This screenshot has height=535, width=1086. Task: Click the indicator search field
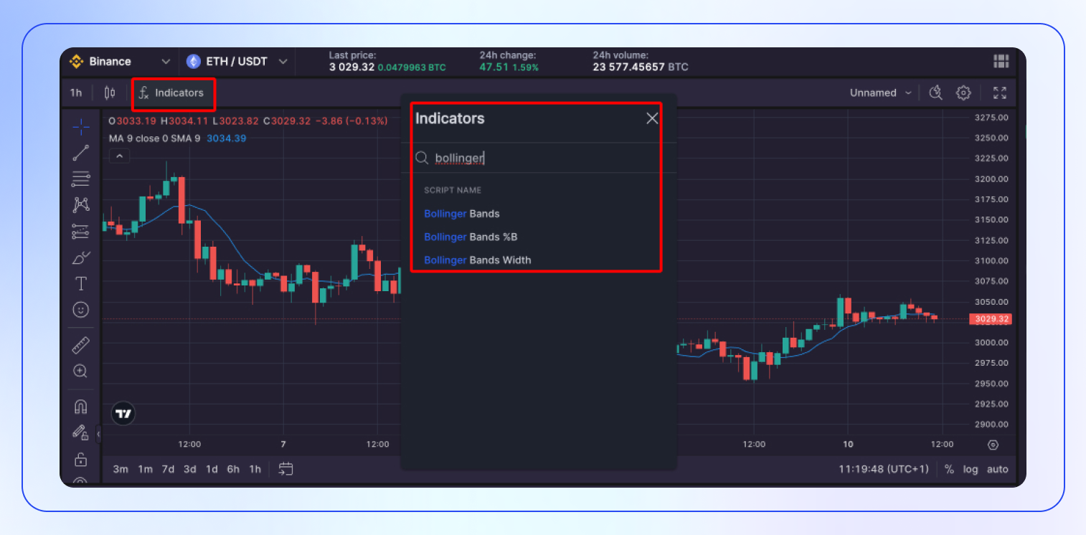click(x=538, y=158)
